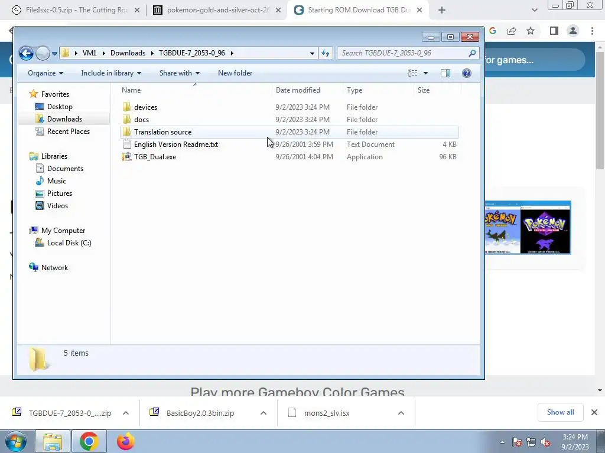
Task: Select the docs folder icon
Action: pyautogui.click(x=126, y=119)
